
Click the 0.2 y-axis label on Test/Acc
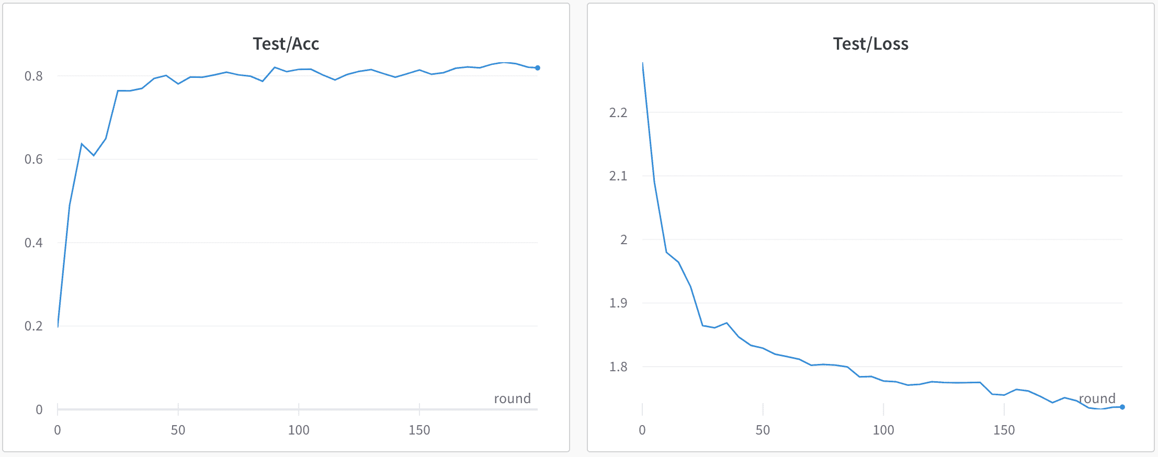click(33, 326)
